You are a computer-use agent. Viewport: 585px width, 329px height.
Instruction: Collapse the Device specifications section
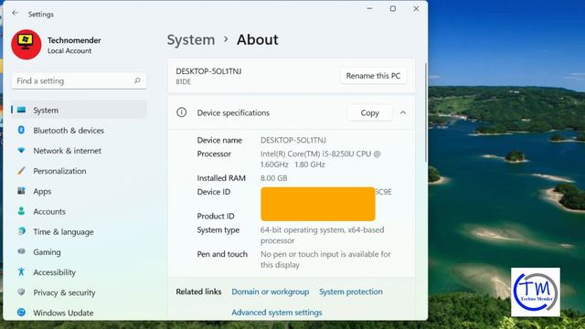403,112
